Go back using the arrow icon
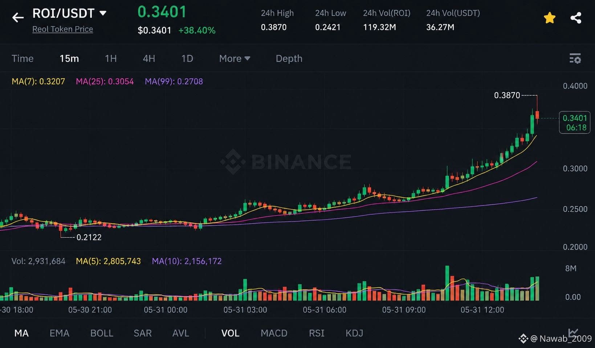The width and height of the screenshot is (595, 348). click(18, 17)
